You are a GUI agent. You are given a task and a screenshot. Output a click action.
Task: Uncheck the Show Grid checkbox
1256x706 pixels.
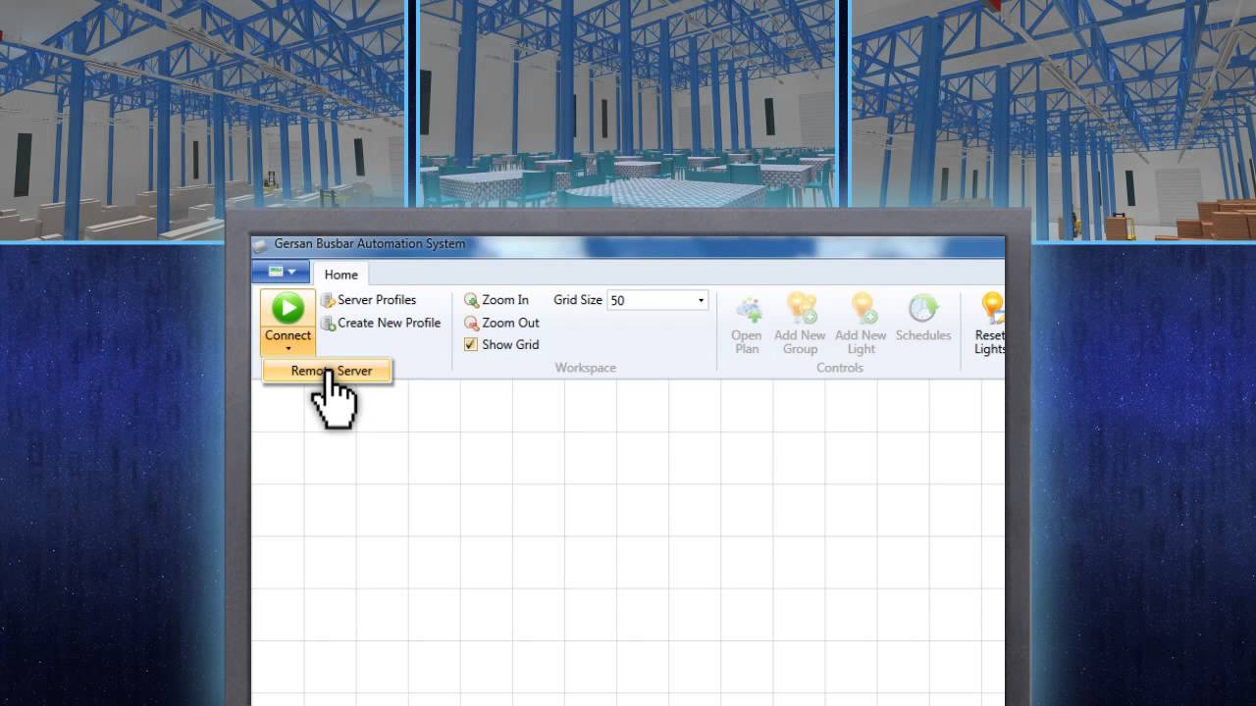[471, 344]
